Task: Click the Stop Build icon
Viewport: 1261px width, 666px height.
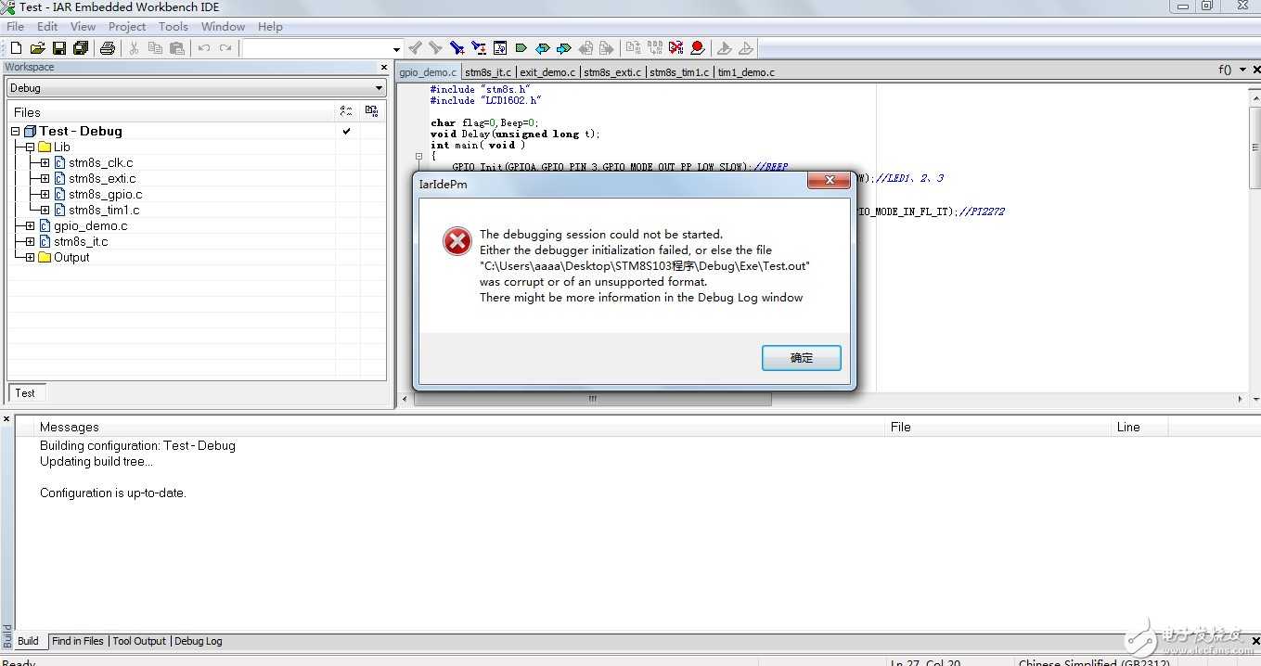Action: pos(676,48)
